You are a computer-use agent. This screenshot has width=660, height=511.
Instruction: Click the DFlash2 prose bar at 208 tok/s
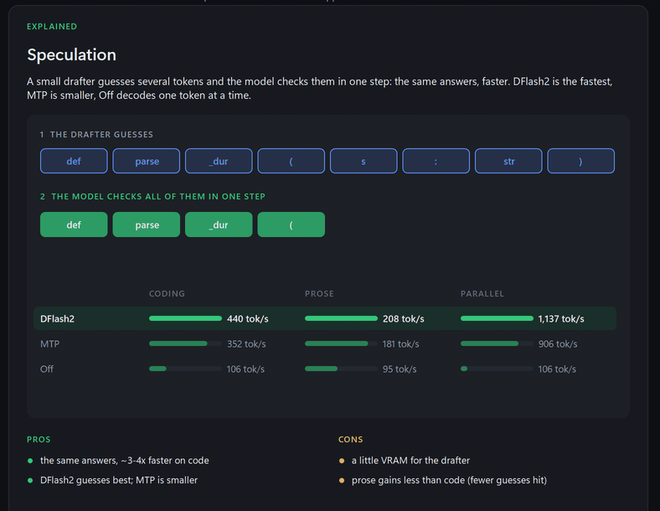(341, 318)
